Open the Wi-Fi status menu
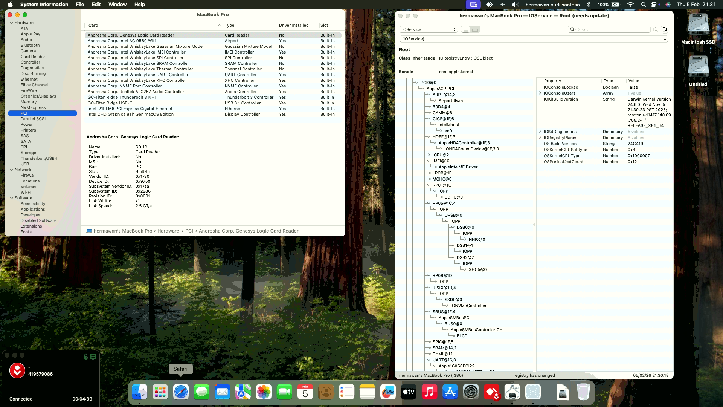Screen dimensions: 723x407 click(630, 5)
